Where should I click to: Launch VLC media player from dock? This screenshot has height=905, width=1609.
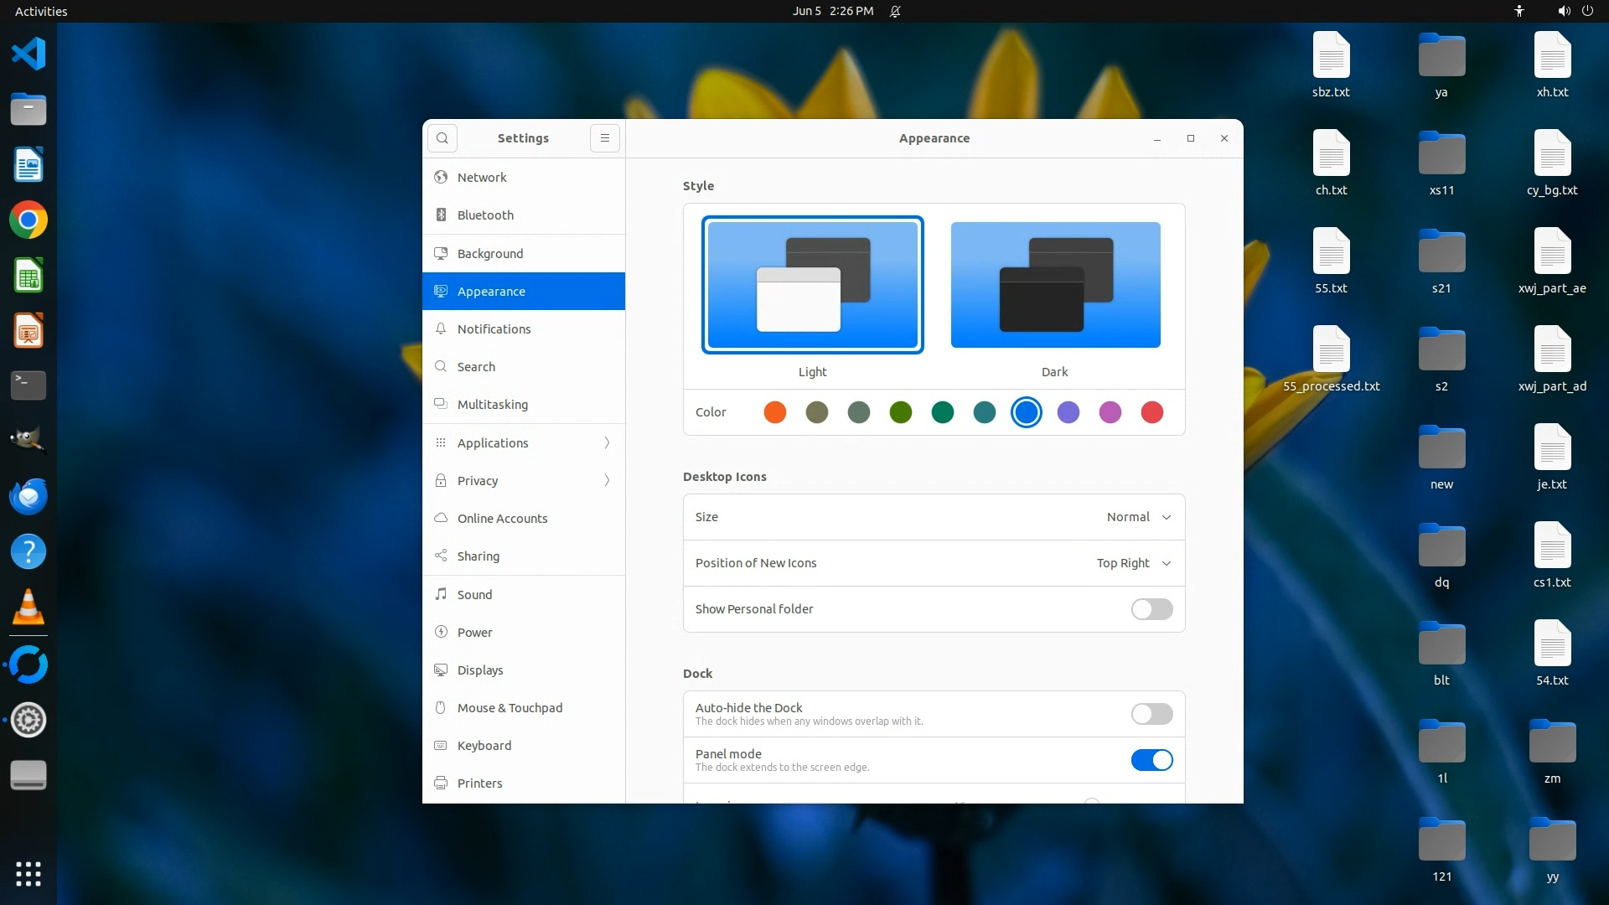(x=28, y=608)
